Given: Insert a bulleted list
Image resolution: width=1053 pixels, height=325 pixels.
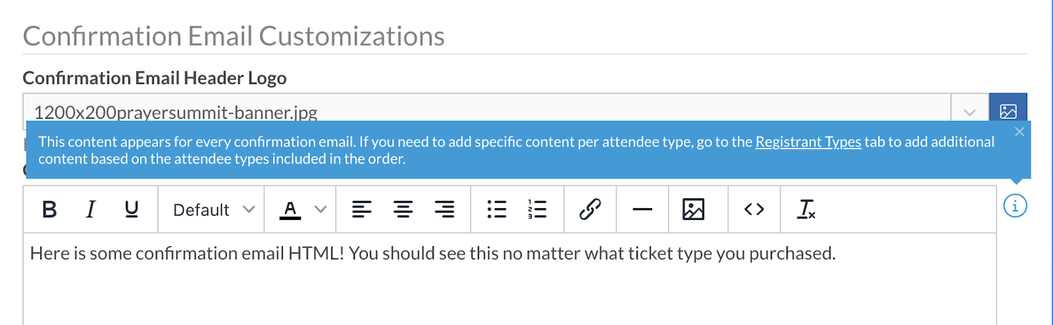Looking at the screenshot, I should click(497, 209).
